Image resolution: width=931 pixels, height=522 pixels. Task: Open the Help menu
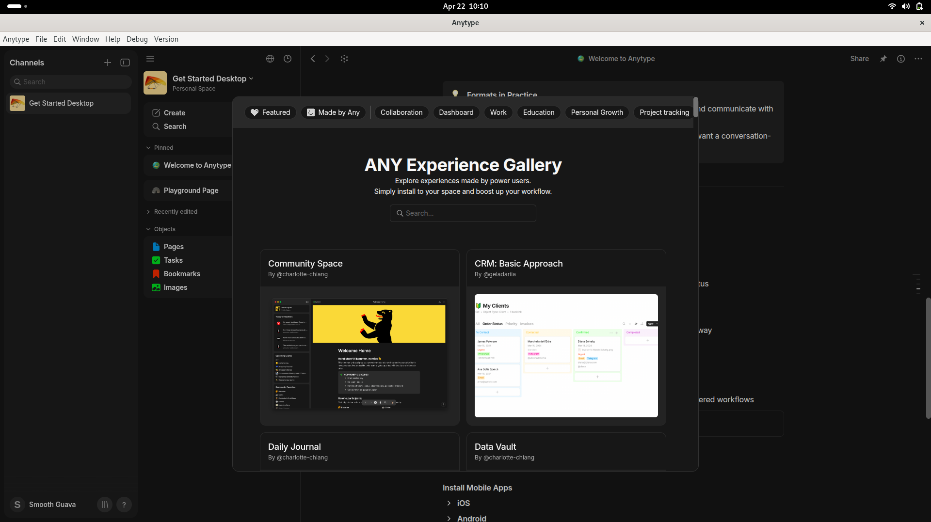point(112,39)
